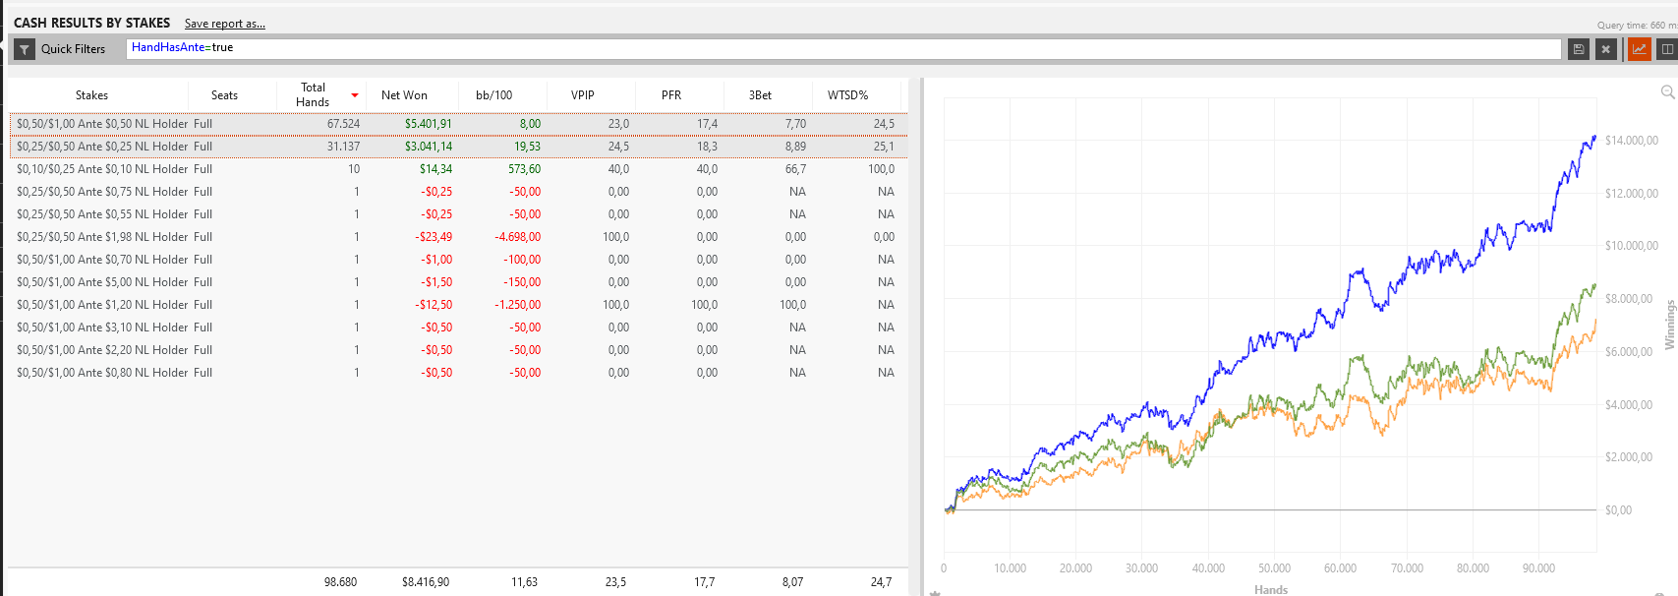Screen dimensions: 1678x596
Task: Click the split columns layout icon
Action: click(1666, 49)
